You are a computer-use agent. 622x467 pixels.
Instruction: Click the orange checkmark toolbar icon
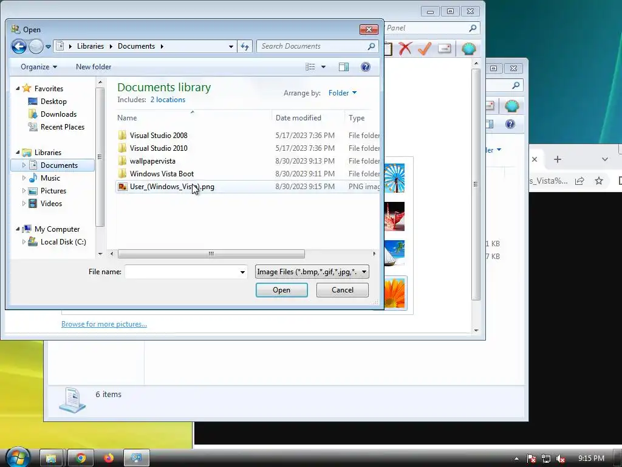coord(425,49)
